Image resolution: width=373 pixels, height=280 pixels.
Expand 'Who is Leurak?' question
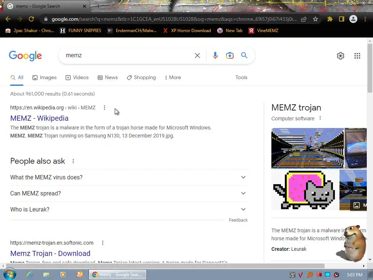[x=129, y=209]
